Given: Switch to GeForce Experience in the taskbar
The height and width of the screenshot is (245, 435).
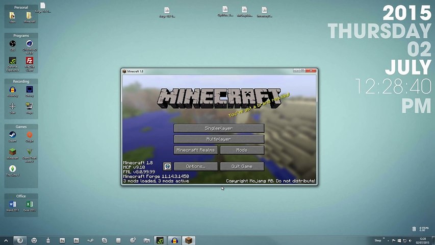Looking at the screenshot, I should 160,240.
